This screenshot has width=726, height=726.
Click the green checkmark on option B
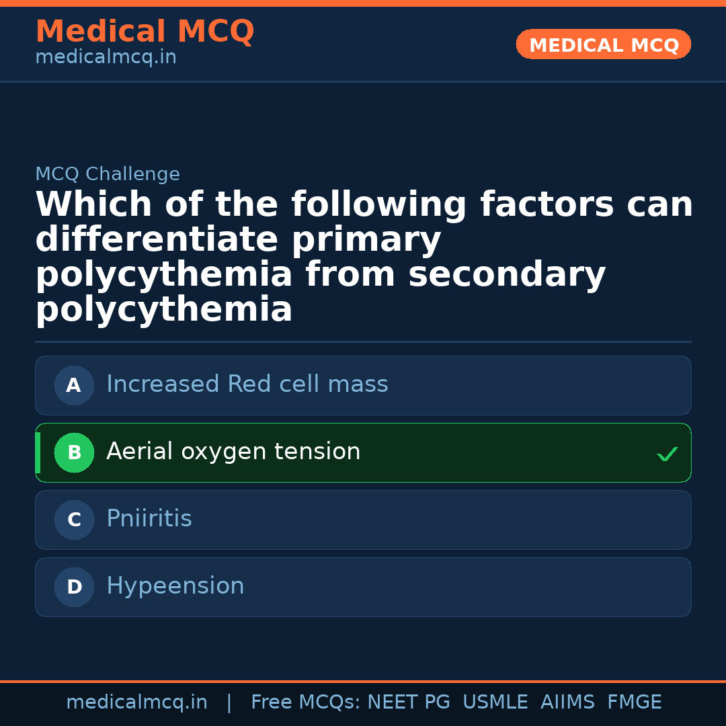pos(667,454)
